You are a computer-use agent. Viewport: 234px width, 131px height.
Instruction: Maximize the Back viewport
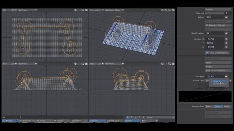pyautogui.click(x=86, y=64)
